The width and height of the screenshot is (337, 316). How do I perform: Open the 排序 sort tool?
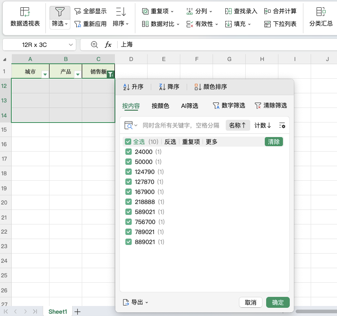(120, 17)
